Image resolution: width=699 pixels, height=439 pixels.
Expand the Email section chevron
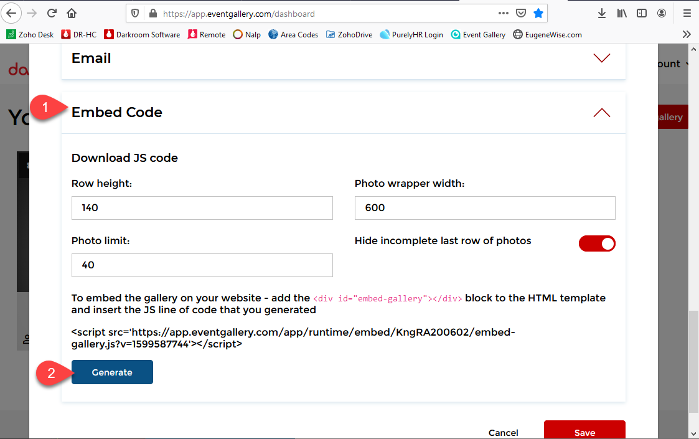(601, 58)
